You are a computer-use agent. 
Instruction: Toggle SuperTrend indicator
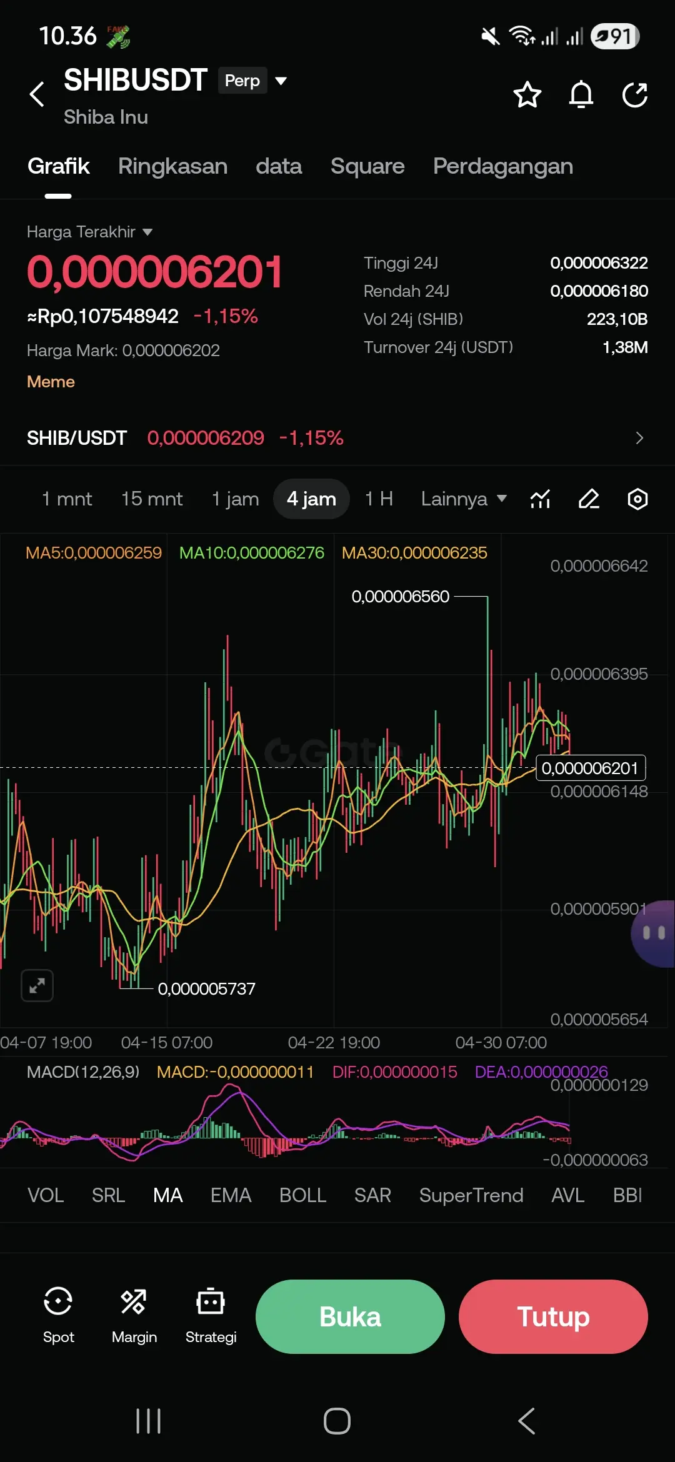click(x=471, y=1195)
